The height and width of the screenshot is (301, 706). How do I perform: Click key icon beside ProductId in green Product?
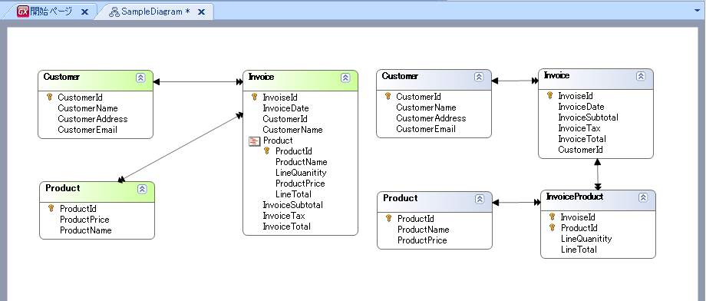coord(51,209)
